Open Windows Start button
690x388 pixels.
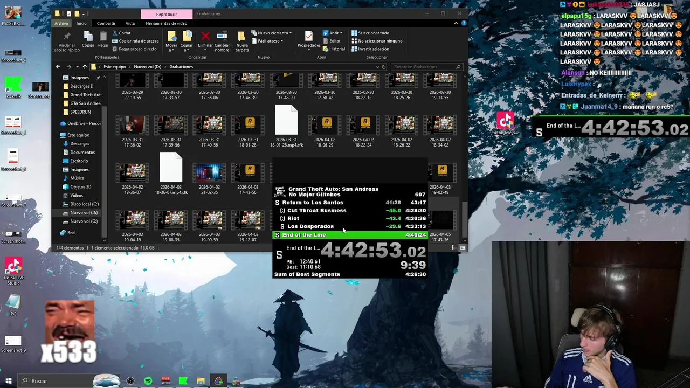click(8, 381)
